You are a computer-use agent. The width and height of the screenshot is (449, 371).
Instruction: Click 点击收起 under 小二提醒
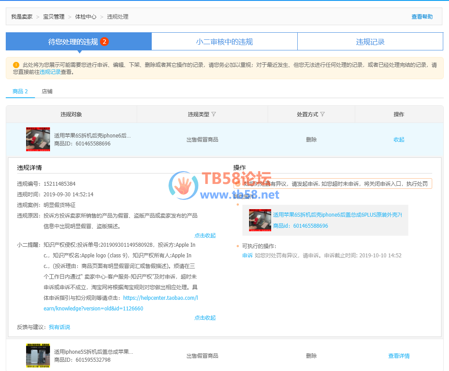[x=205, y=318]
